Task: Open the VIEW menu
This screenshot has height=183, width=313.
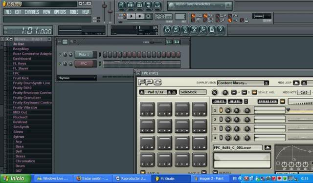Action: [46, 12]
